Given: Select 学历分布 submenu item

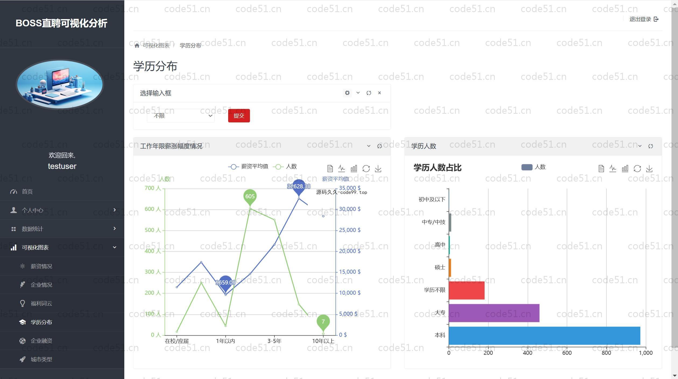Looking at the screenshot, I should click(62, 322).
